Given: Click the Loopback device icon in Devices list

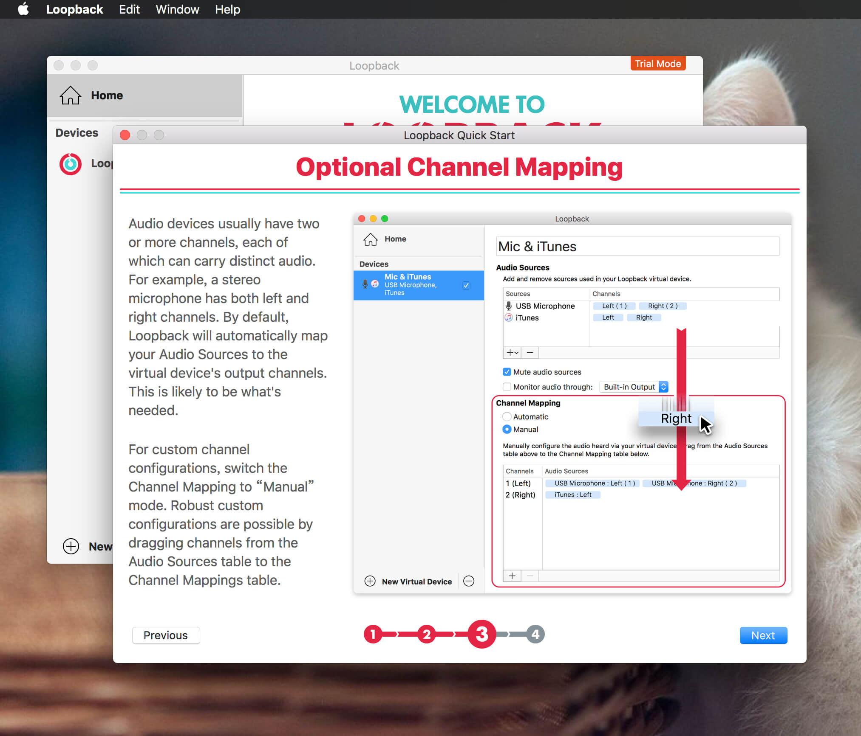Looking at the screenshot, I should 71,164.
